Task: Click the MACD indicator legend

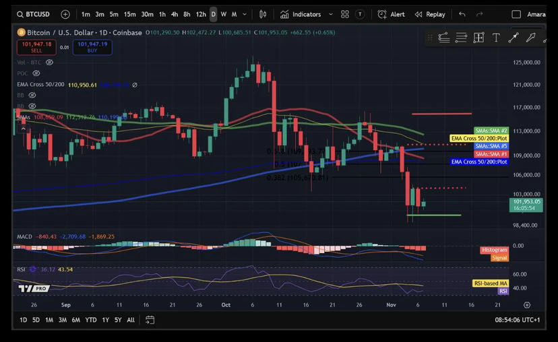Action: [x=24, y=236]
